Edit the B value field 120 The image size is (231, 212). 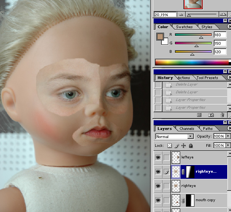pos(220,52)
